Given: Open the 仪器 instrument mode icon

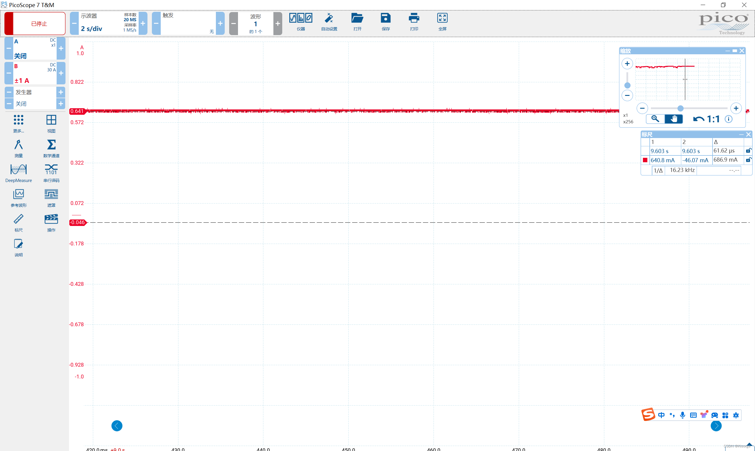Looking at the screenshot, I should pos(301,22).
